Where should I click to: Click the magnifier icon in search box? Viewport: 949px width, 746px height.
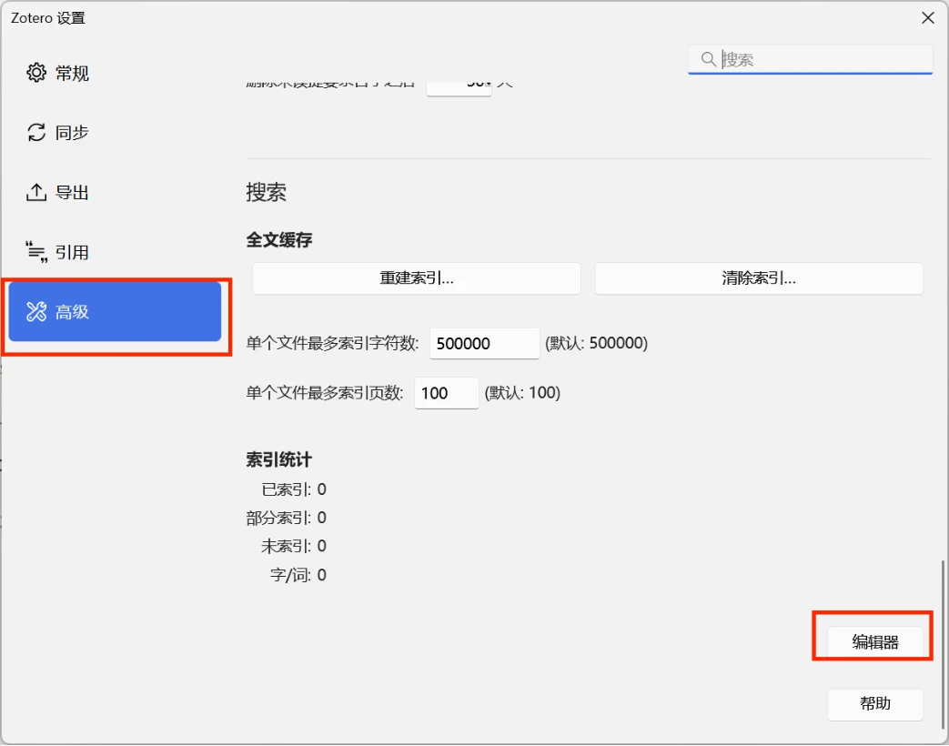[708, 59]
